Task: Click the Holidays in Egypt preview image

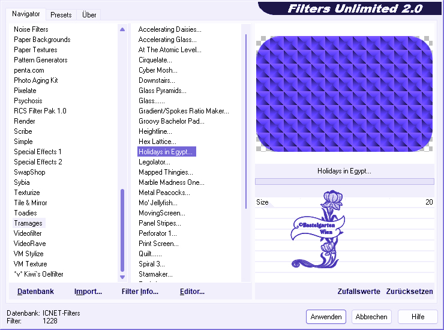Action: [x=344, y=94]
